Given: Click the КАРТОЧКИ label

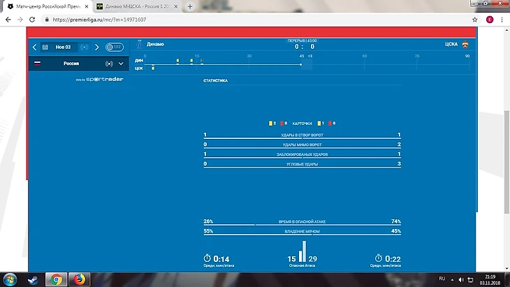Looking at the screenshot, I should [302, 124].
